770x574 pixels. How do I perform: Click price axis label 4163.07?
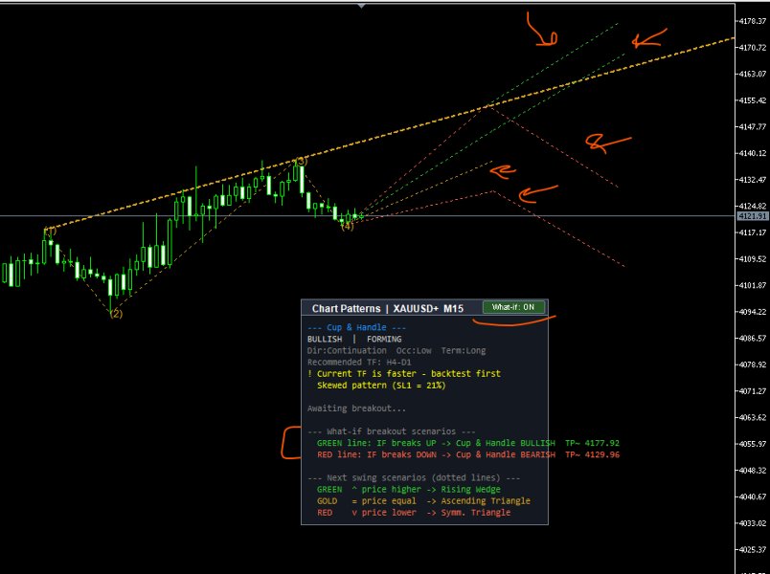point(753,74)
